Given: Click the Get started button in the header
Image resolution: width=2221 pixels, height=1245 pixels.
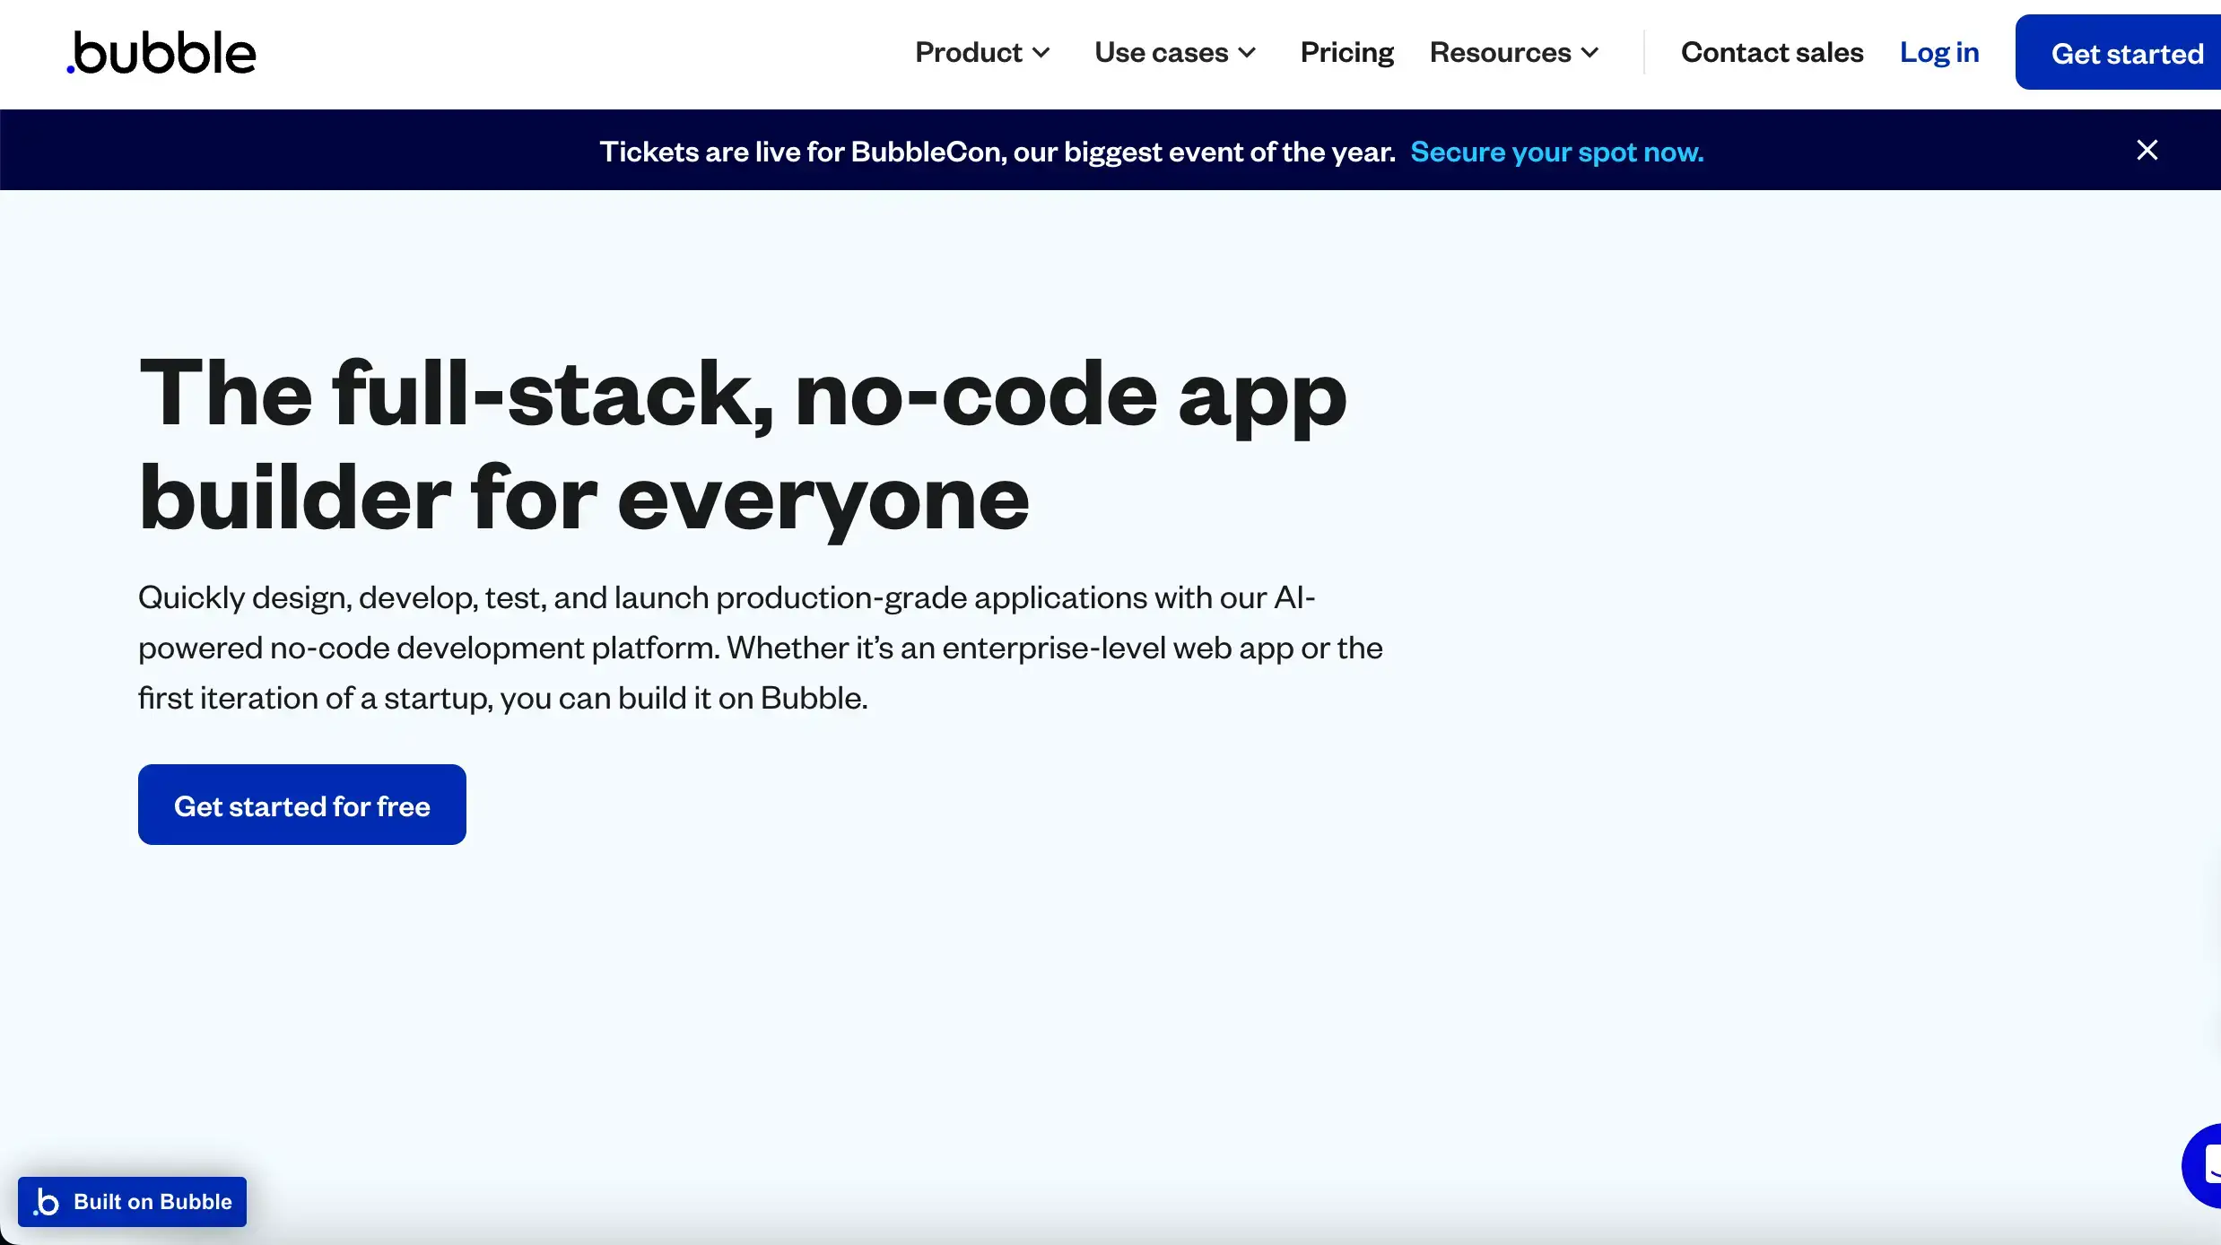Looking at the screenshot, I should pos(2119,53).
